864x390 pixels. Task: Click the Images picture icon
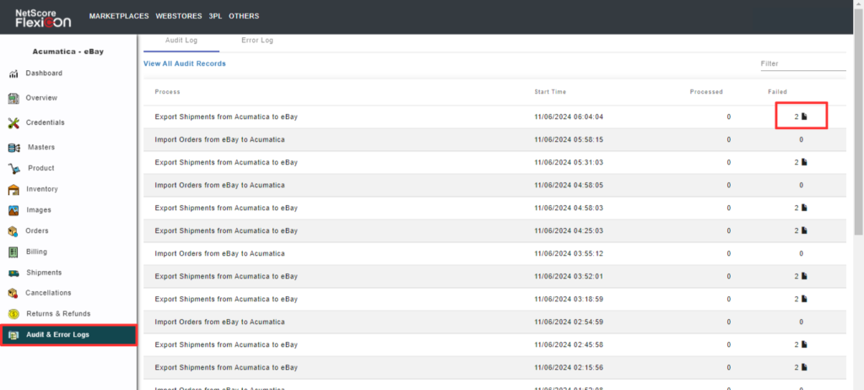click(13, 210)
